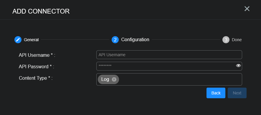Click the step 3 number circle
The image size is (261, 115).
[x=226, y=40]
